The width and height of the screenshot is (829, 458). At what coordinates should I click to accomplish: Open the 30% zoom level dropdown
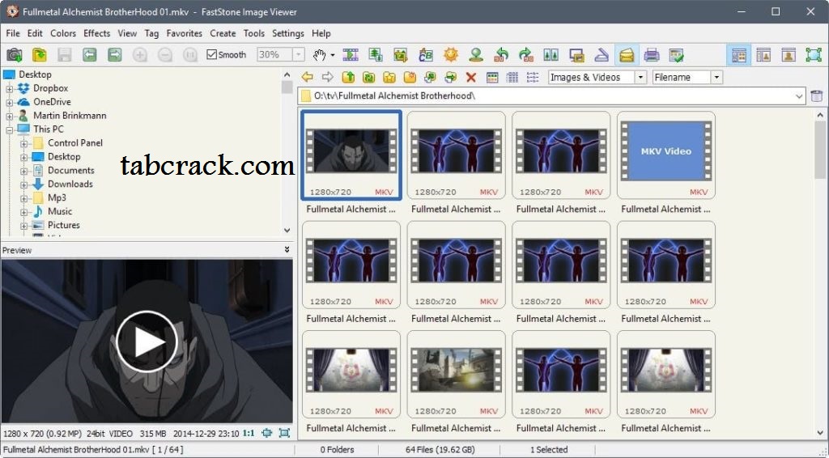point(299,54)
